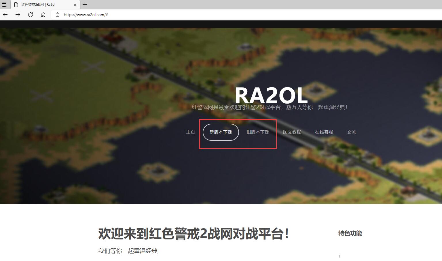Screen dimensions: 442x261
Task: Open the 图文教程 menu item
Action: (292, 132)
